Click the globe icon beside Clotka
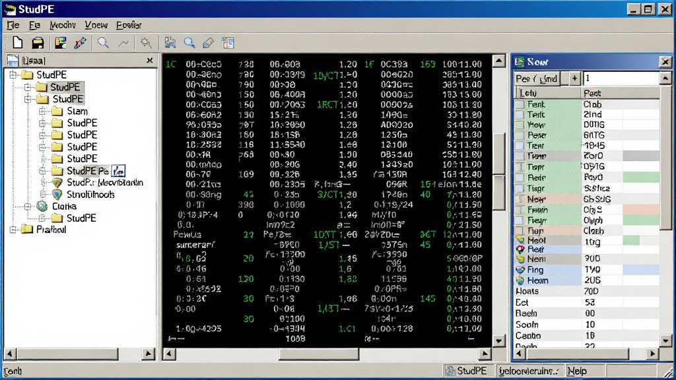Image resolution: width=676 pixels, height=380 pixels. [42, 206]
